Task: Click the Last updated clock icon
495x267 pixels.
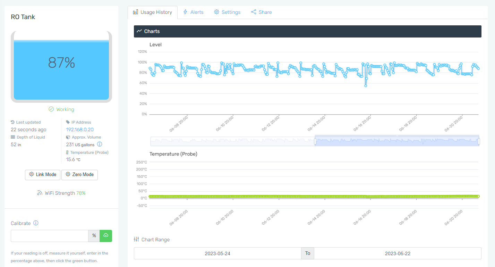Action: 13,122
